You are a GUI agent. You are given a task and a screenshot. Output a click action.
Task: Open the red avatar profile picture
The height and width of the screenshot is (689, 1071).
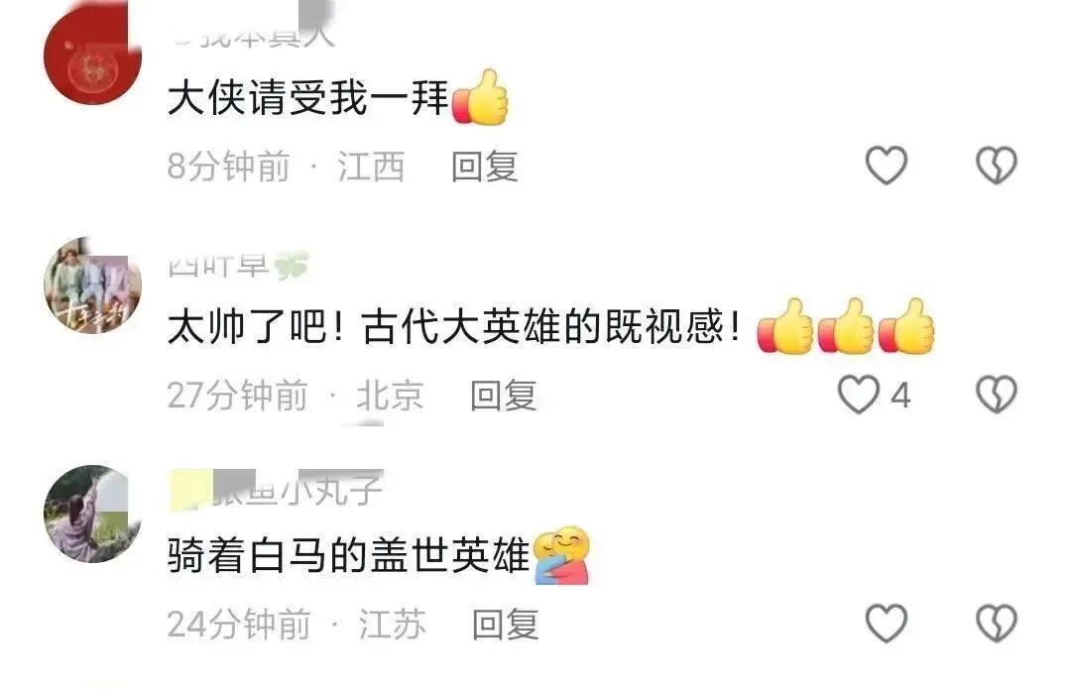(93, 56)
